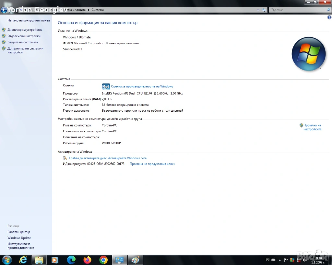Launch Internet Explorer from the taskbar

pos(23,259)
